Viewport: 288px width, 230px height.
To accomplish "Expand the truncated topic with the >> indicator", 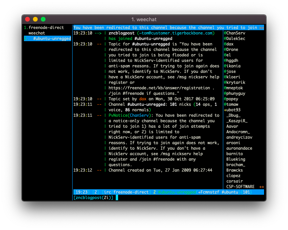I will pyautogui.click(x=262, y=28).
